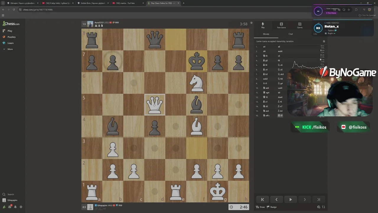Screen dimensions: 378x213
Task: Click the opening name Center Game Accepted
Action: click(x=275, y=41)
